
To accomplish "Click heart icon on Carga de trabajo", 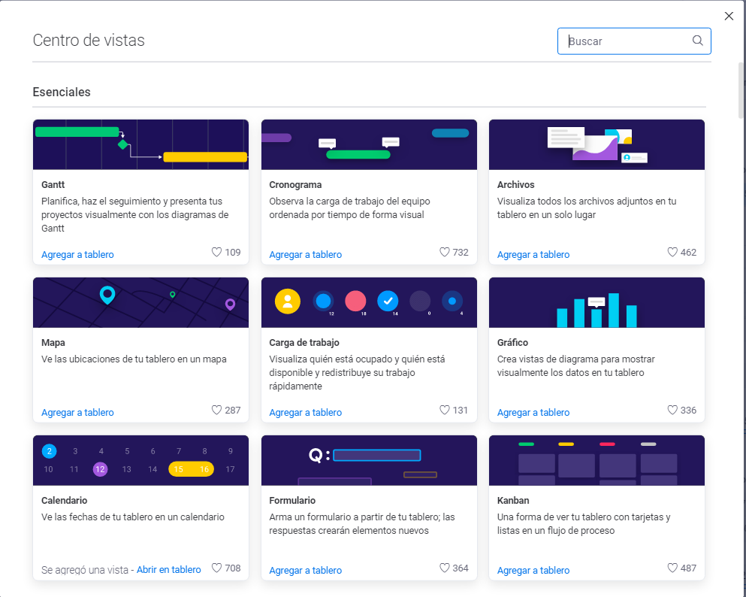I will coord(445,411).
